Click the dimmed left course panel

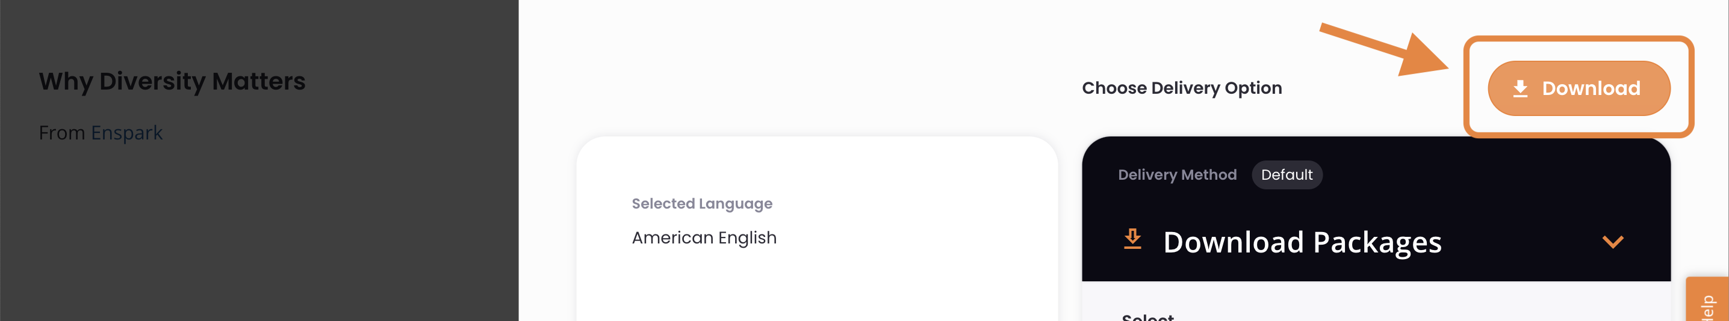pos(259,160)
